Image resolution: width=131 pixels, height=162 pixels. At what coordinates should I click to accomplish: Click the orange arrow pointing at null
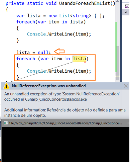(59, 52)
